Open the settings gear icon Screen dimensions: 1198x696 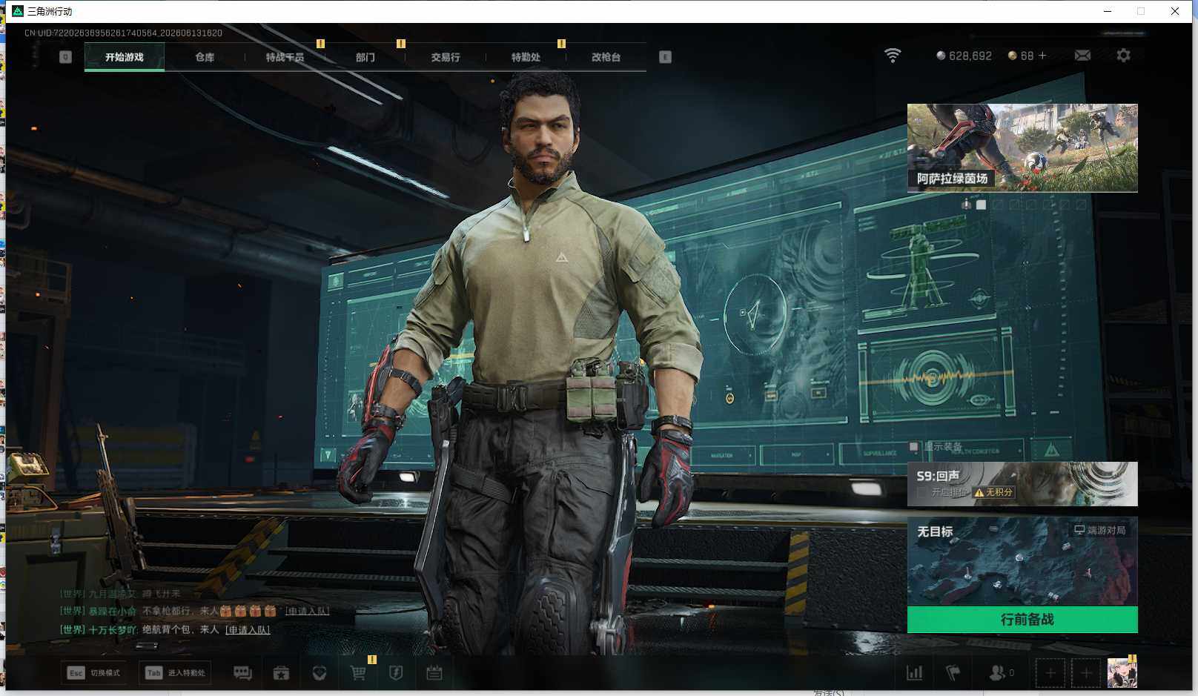coord(1123,56)
